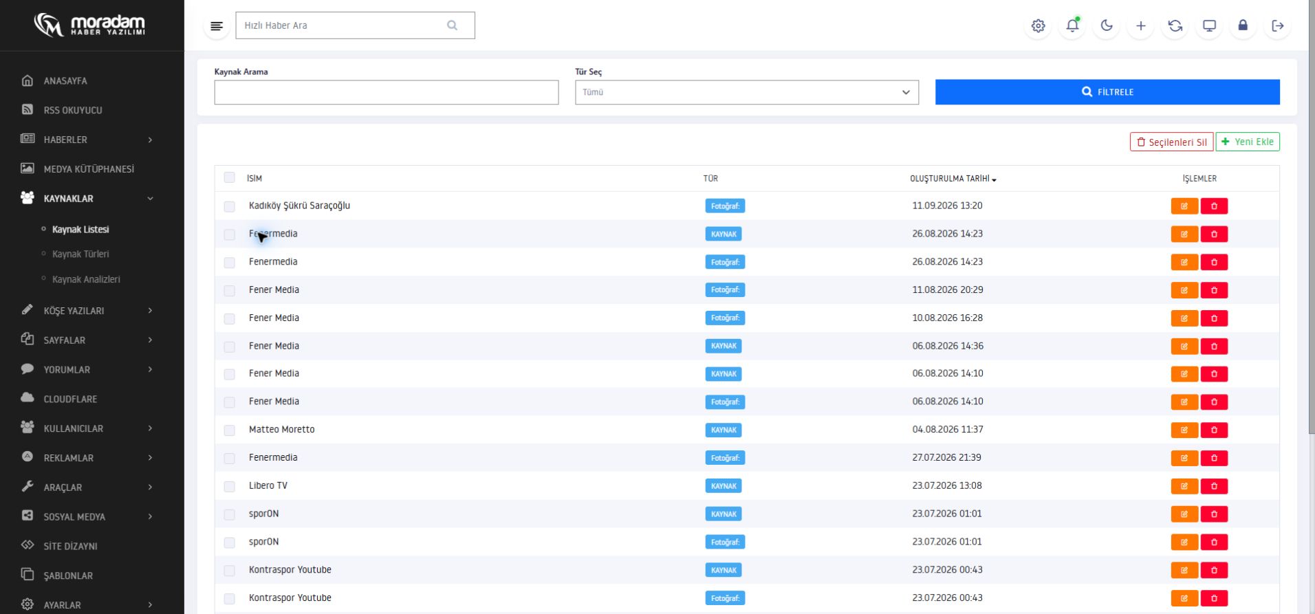Viewport: 1315px width, 614px height.
Task: Click the lock icon in the top bar
Action: click(x=1243, y=26)
